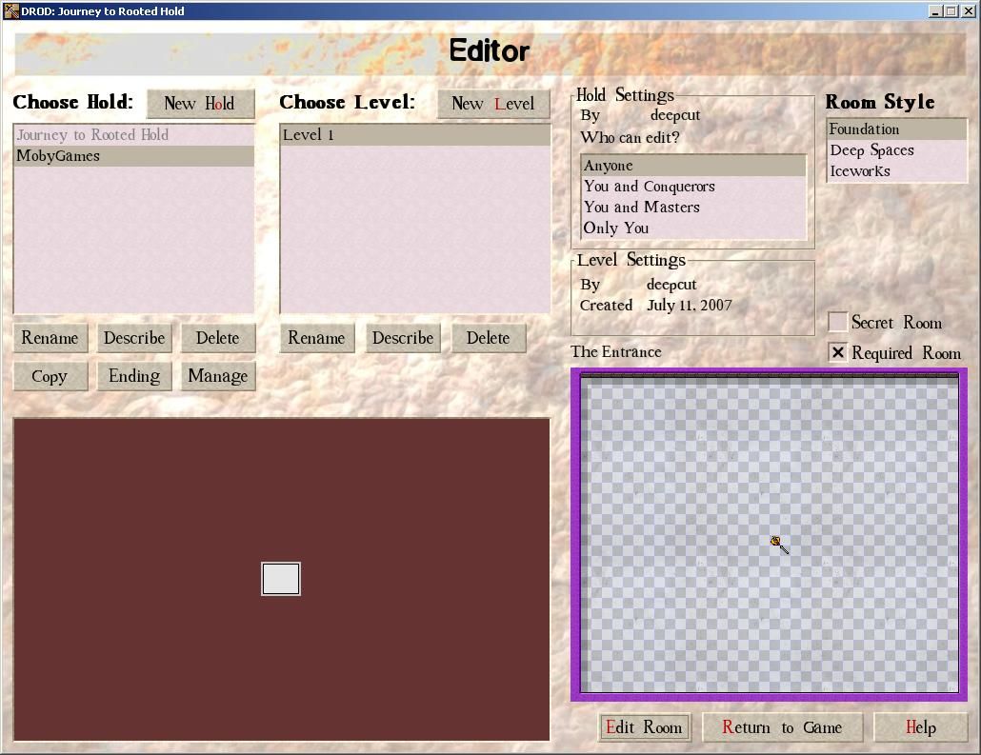Delete the selected level
The width and height of the screenshot is (981, 755).
(x=488, y=338)
